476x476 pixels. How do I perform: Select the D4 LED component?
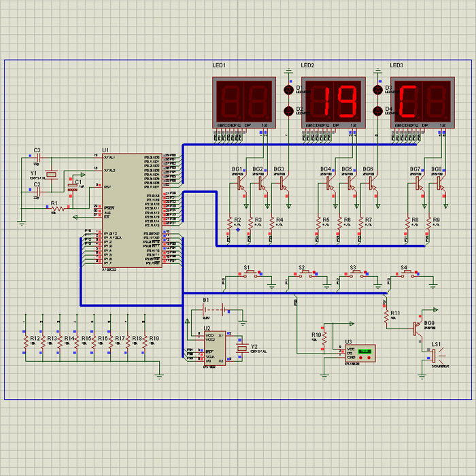click(377, 111)
